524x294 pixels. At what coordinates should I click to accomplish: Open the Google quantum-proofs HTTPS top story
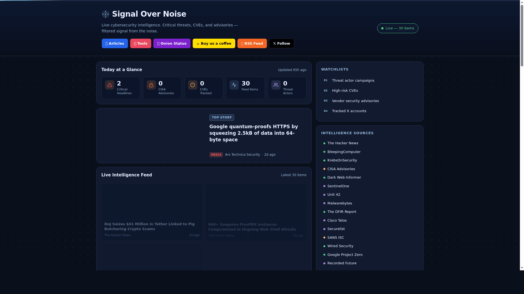[x=253, y=133]
